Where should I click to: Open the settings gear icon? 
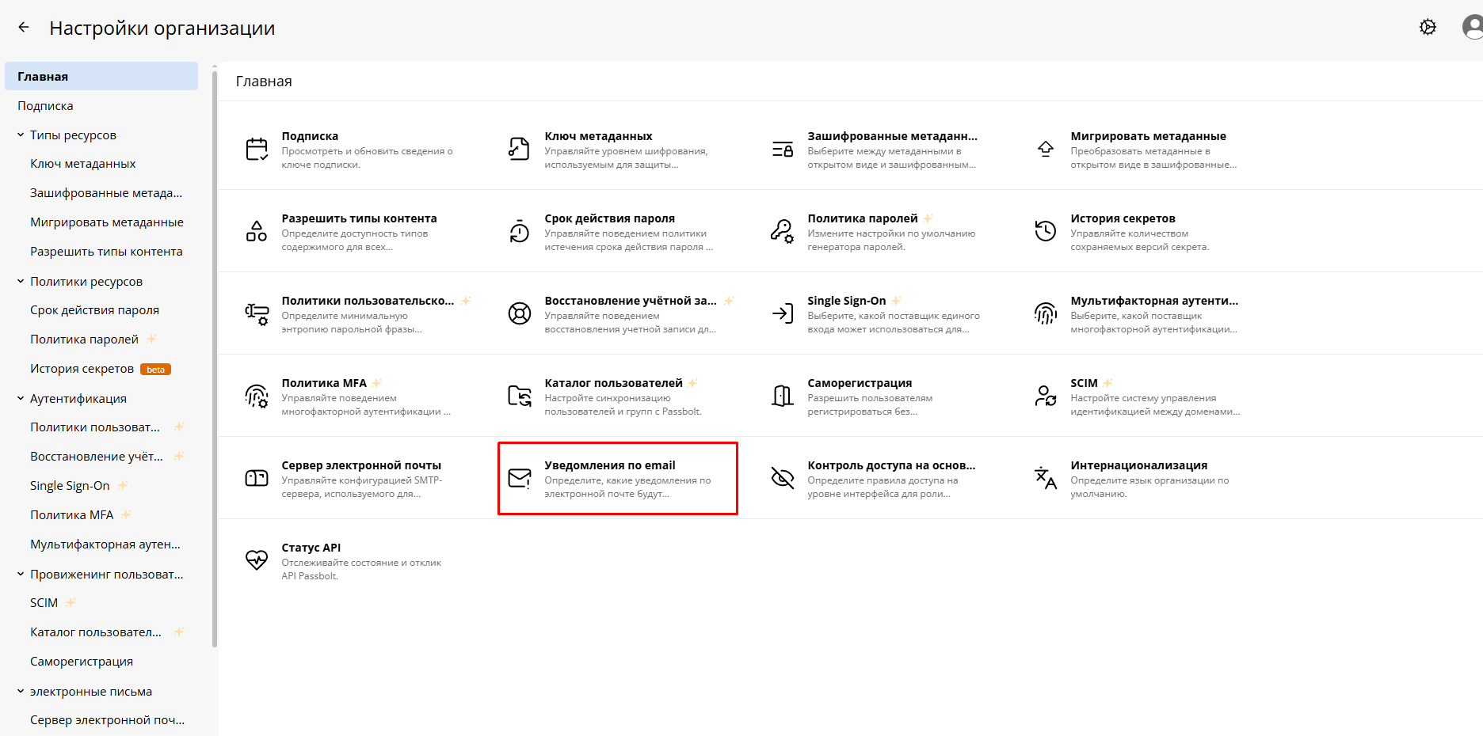pos(1428,28)
